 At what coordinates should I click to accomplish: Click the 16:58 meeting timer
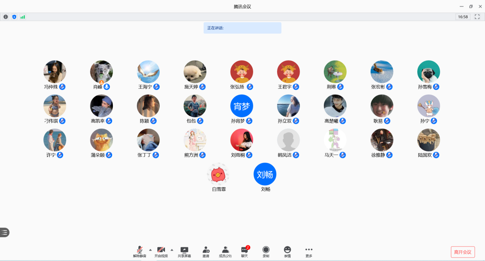coord(463,17)
